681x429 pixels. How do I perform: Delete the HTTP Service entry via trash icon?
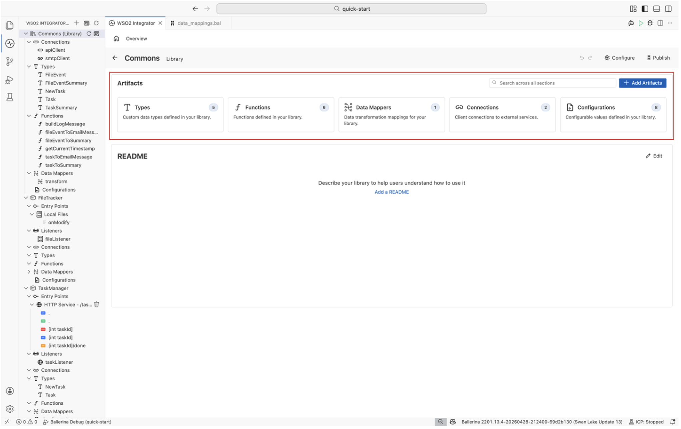(x=97, y=304)
